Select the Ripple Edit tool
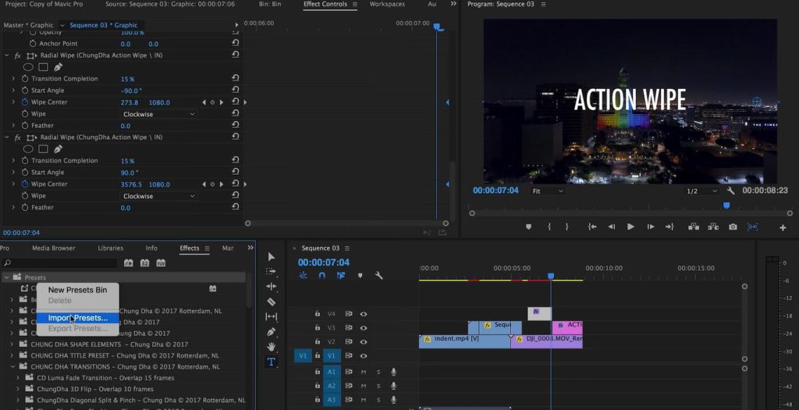The width and height of the screenshot is (799, 410). tap(271, 287)
